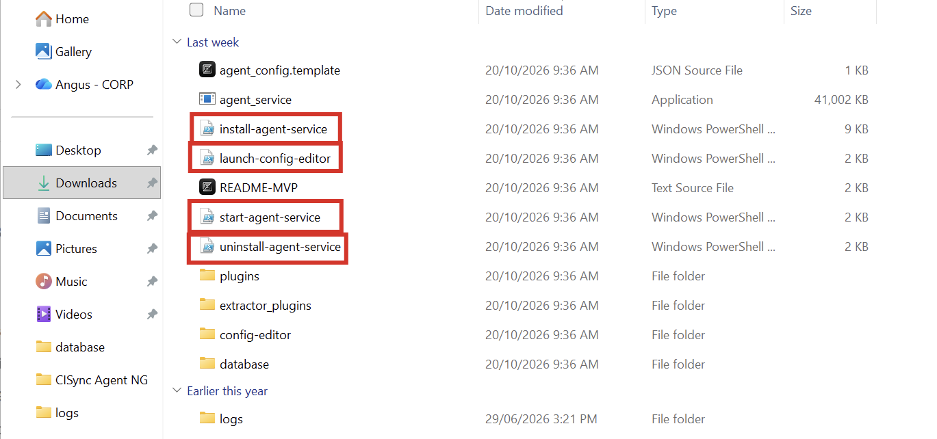This screenshot has width=937, height=439.
Task: Unpin Documents using its pin icon
Action: tap(153, 215)
